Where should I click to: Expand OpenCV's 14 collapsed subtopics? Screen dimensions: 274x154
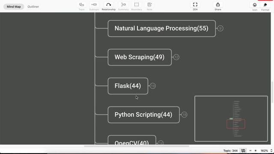pos(161,143)
